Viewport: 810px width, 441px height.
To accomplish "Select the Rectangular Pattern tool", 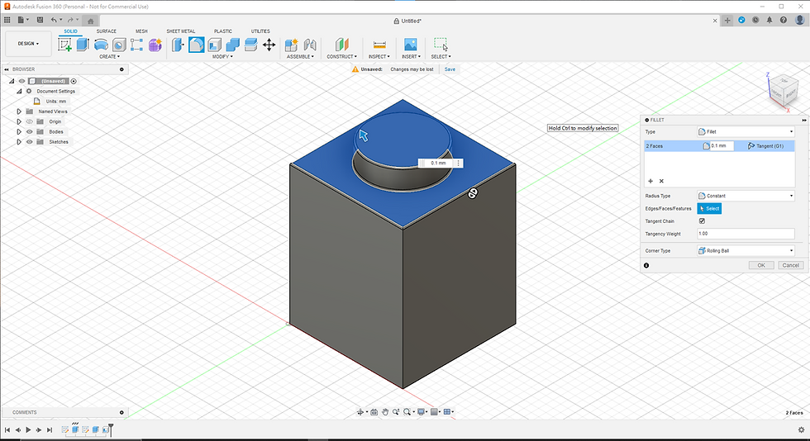I will 137,45.
